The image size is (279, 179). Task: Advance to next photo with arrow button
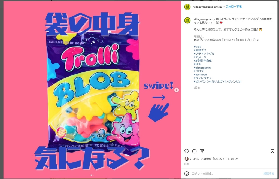[x=177, y=90]
